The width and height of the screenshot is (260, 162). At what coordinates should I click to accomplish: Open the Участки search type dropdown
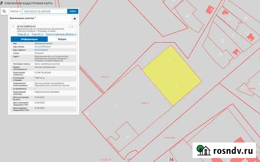pos(15,11)
